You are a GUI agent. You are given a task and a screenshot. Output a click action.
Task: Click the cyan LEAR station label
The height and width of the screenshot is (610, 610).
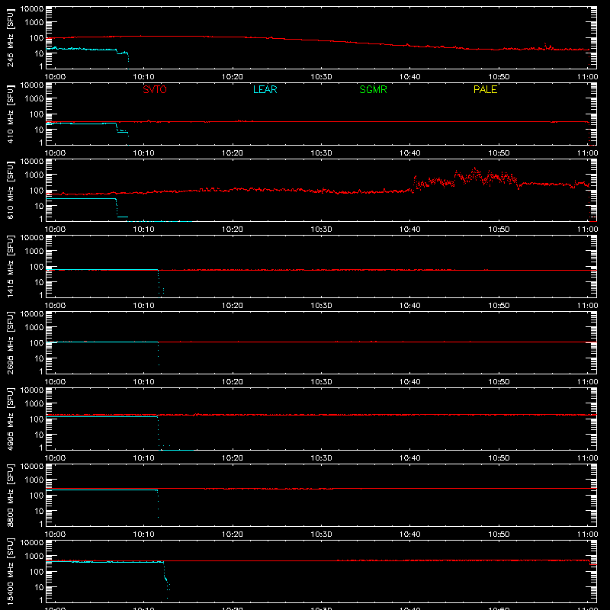[265, 89]
